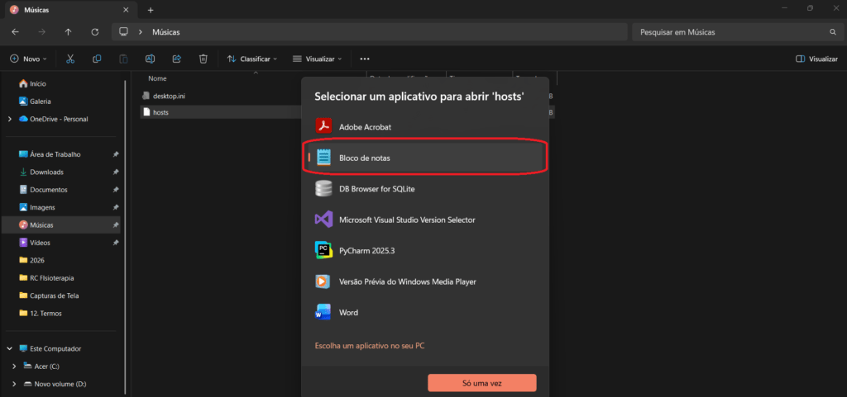Image resolution: width=847 pixels, height=397 pixels.
Task: Choose Adobe Acrobat from the app list
Action: click(x=424, y=127)
